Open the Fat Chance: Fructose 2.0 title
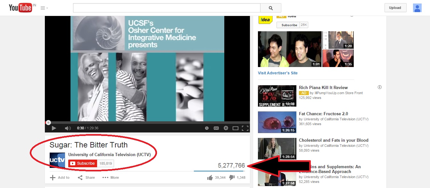 [323, 114]
